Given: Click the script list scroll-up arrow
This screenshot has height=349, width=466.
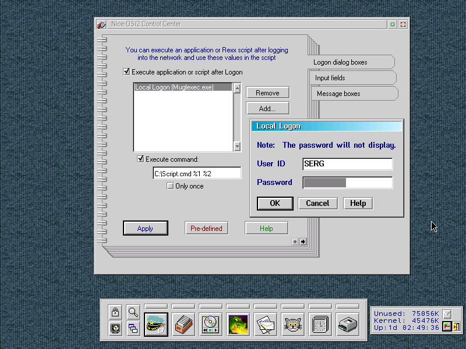Looking at the screenshot, I should [237, 88].
